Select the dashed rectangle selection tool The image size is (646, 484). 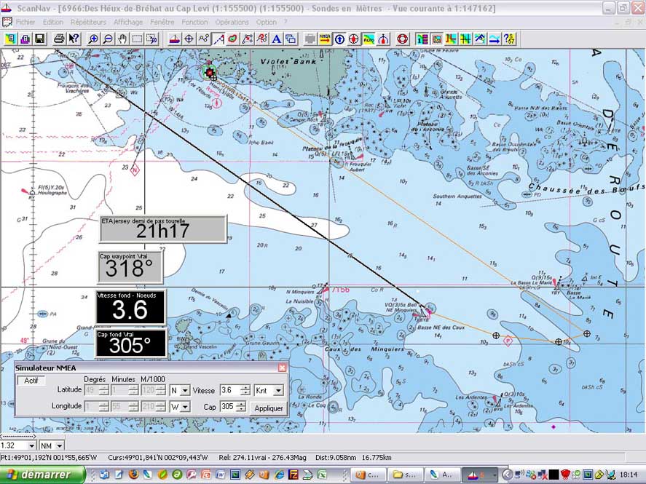137,39
